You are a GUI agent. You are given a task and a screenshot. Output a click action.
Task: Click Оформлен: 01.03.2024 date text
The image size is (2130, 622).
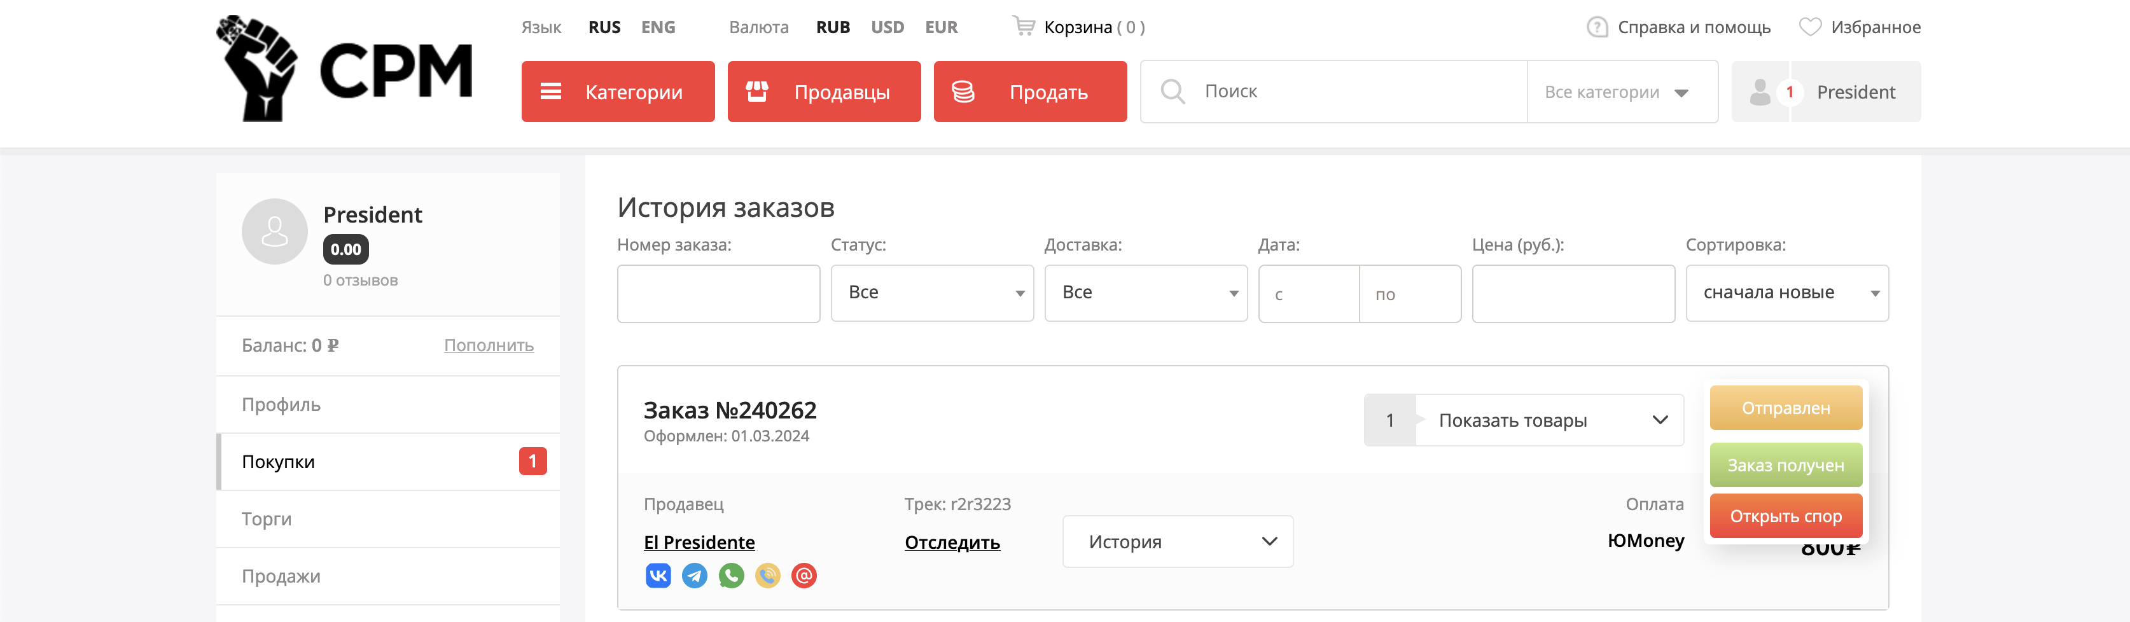727,436
